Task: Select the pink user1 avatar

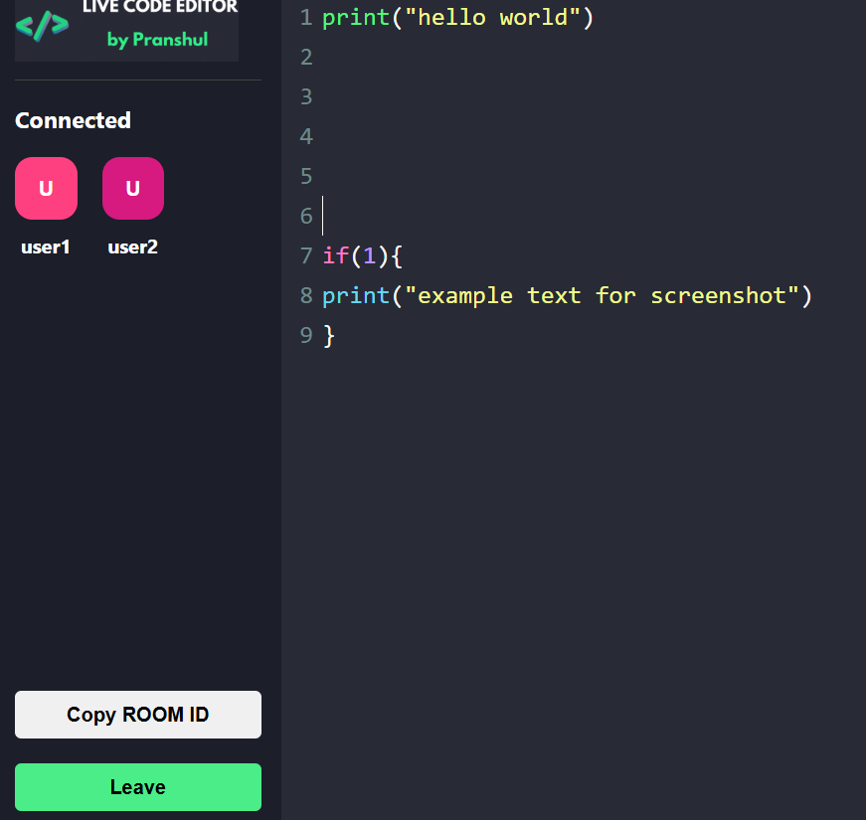Action: [46, 188]
